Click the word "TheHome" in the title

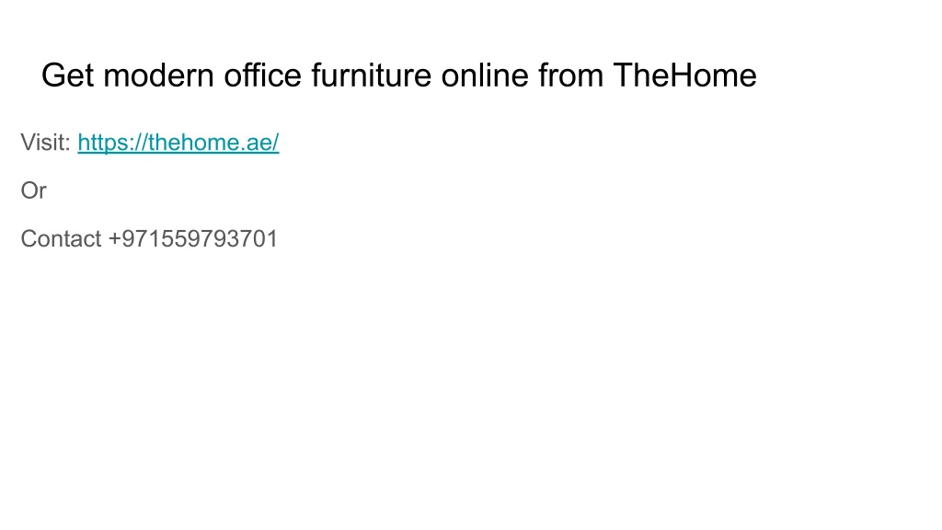pyautogui.click(x=684, y=75)
